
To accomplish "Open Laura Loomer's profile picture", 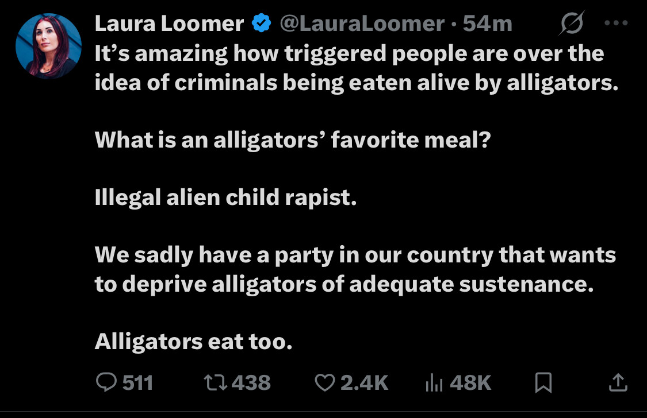I will [48, 46].
